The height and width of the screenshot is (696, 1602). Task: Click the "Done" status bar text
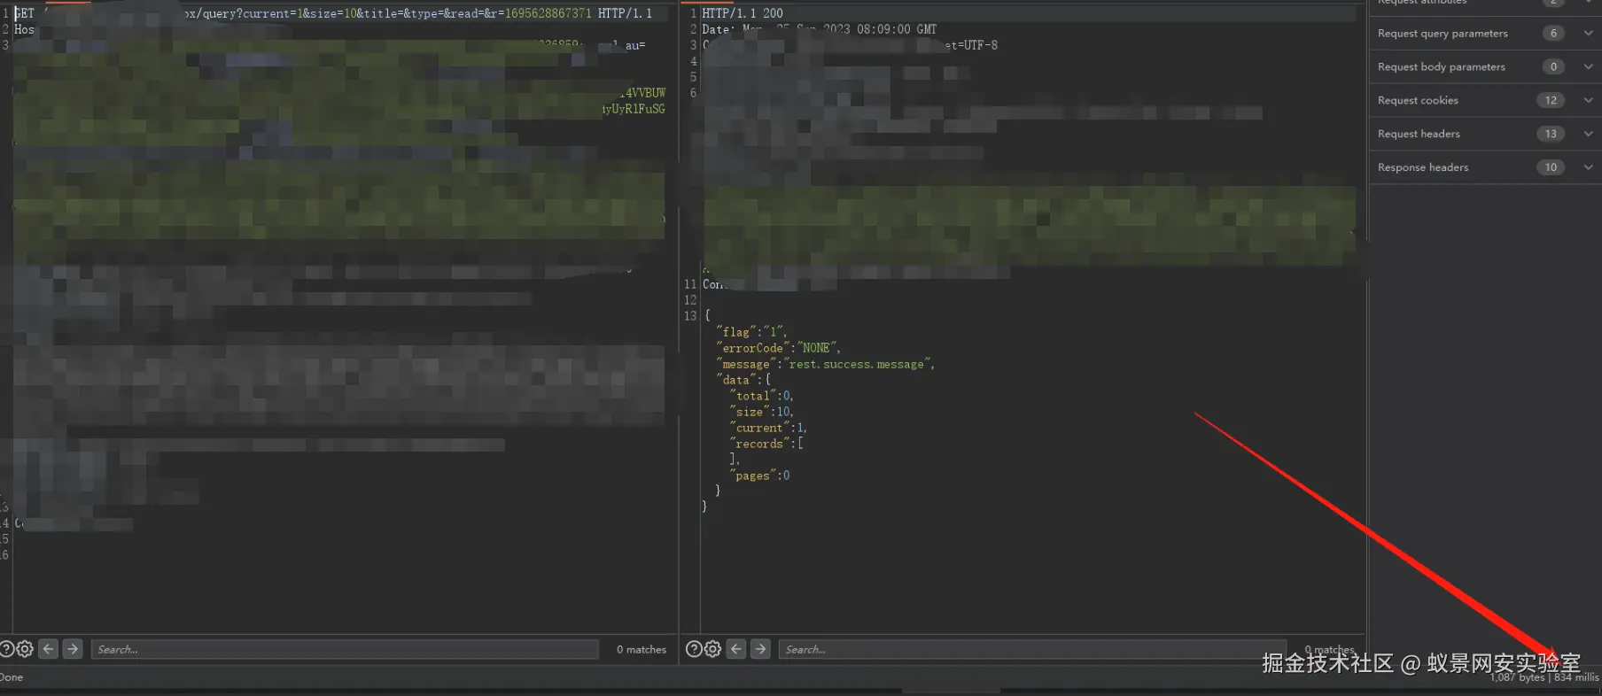pos(12,677)
